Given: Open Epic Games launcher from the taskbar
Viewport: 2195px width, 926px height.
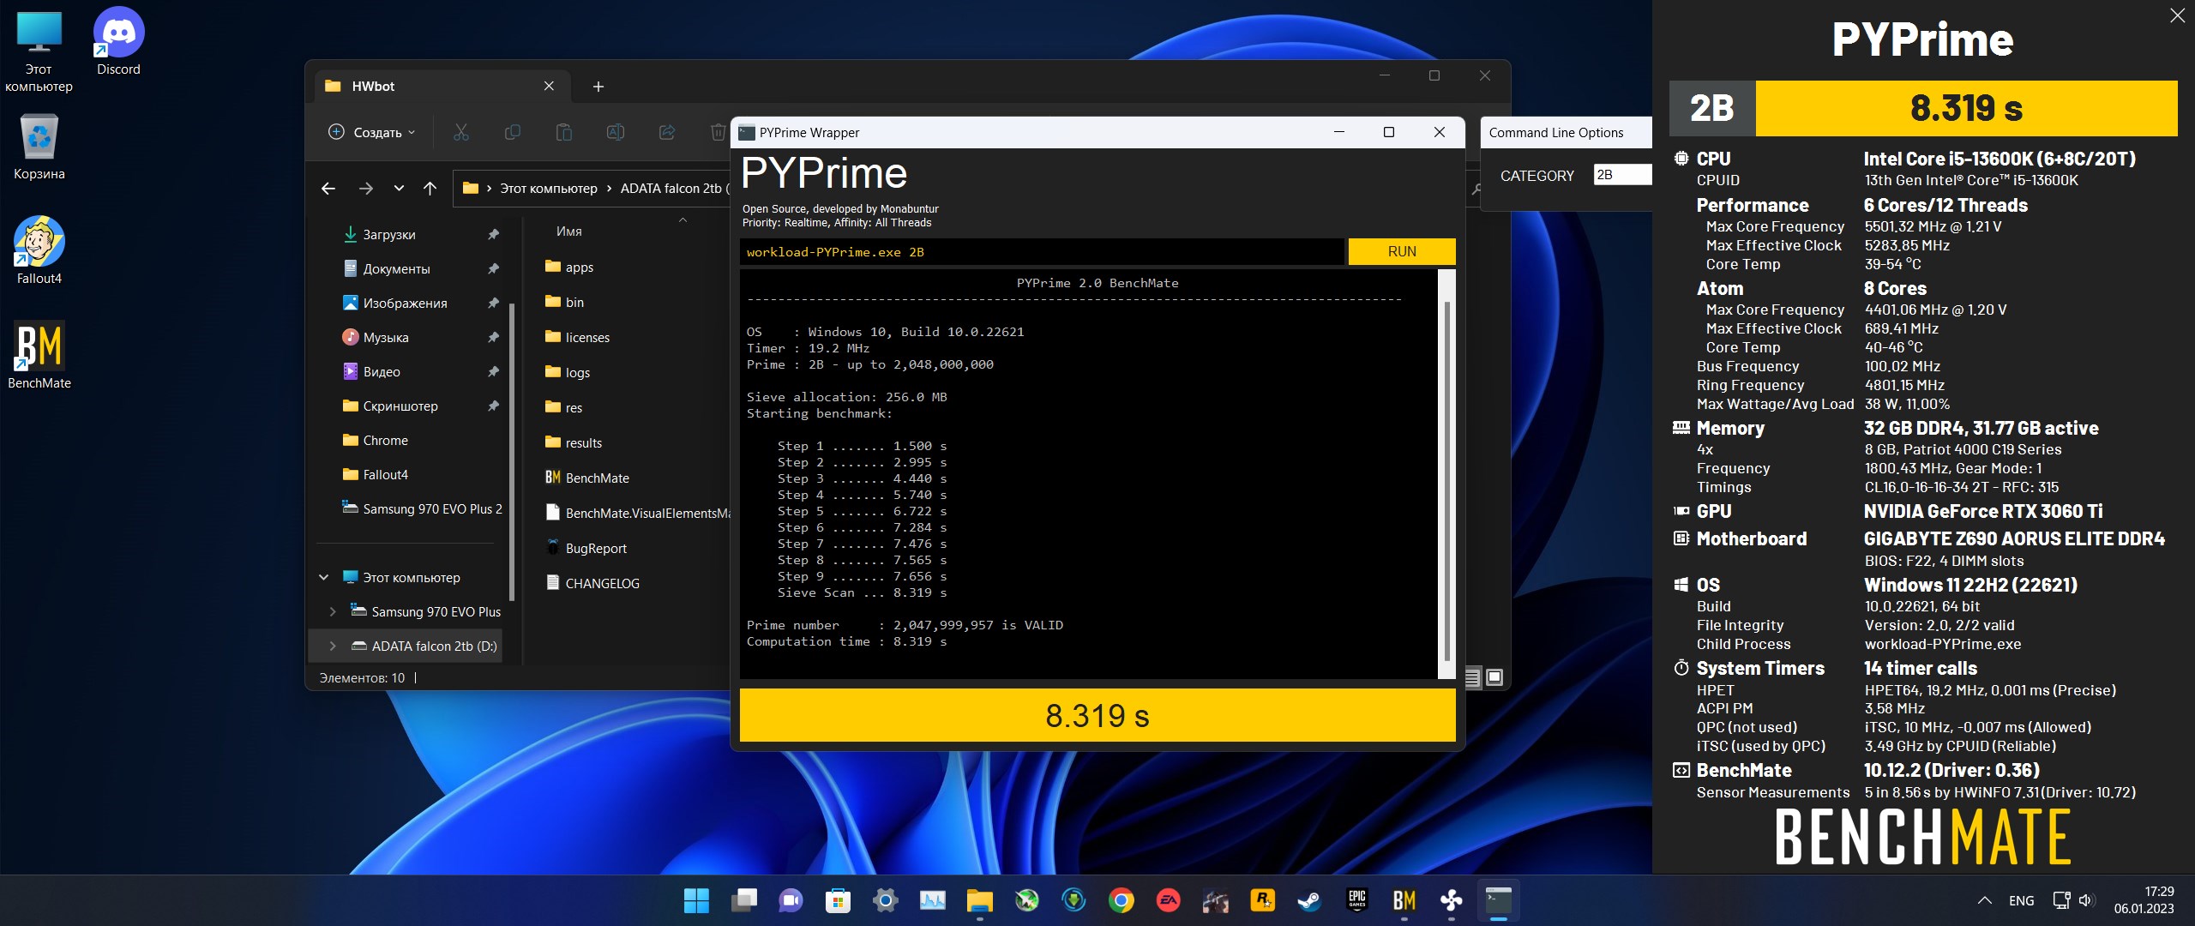Looking at the screenshot, I should click(x=1356, y=900).
